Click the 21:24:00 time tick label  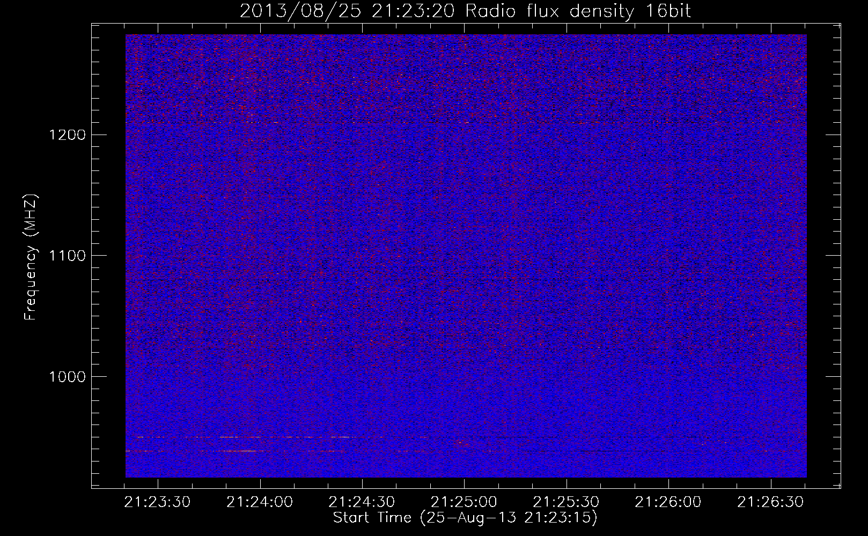coord(260,502)
